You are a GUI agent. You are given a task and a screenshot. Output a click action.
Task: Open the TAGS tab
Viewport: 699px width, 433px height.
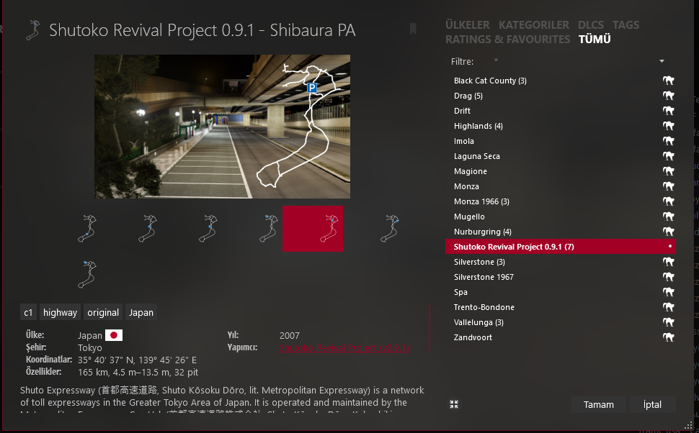(625, 25)
